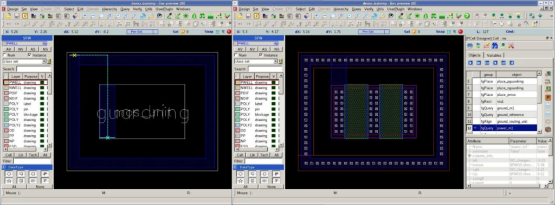
Task: Click the Lib button in right window
Action: click(x=253, y=155)
